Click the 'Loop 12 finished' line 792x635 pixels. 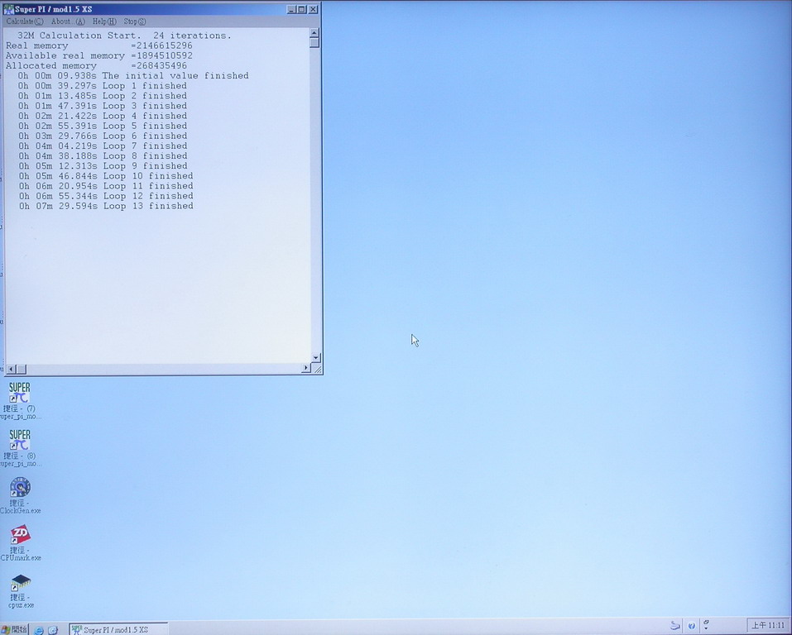(106, 196)
